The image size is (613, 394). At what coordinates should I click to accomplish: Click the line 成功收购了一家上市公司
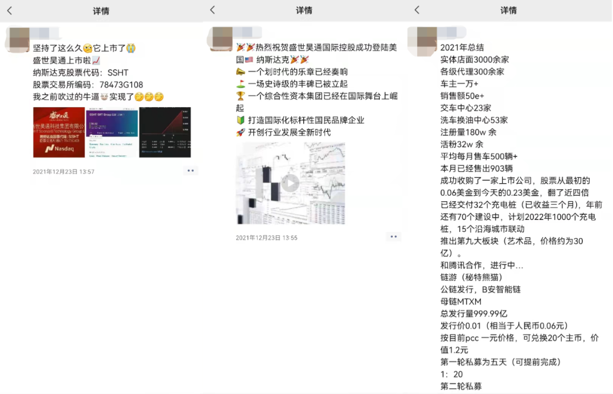[x=515, y=181]
